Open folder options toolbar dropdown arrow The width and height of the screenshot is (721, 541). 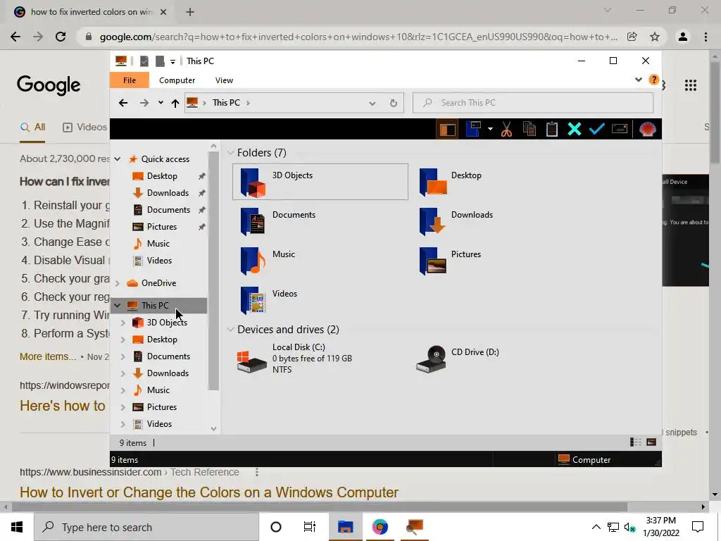click(490, 130)
